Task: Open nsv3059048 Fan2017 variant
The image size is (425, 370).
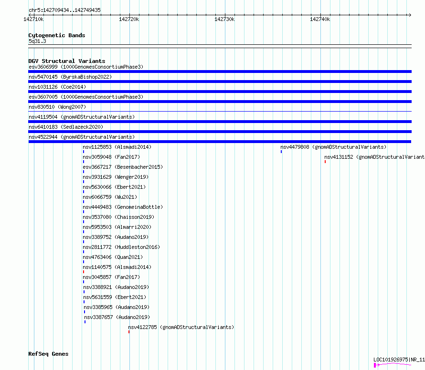Action: pos(111,157)
